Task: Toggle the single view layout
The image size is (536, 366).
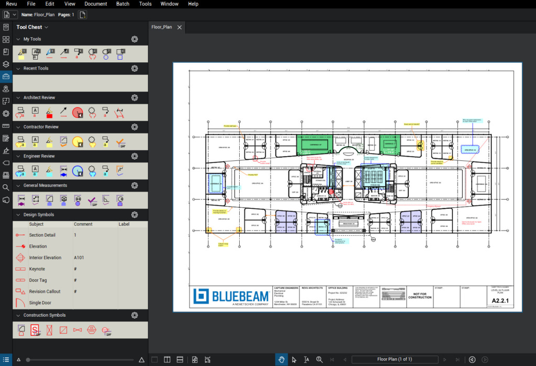Action: [x=154, y=359]
